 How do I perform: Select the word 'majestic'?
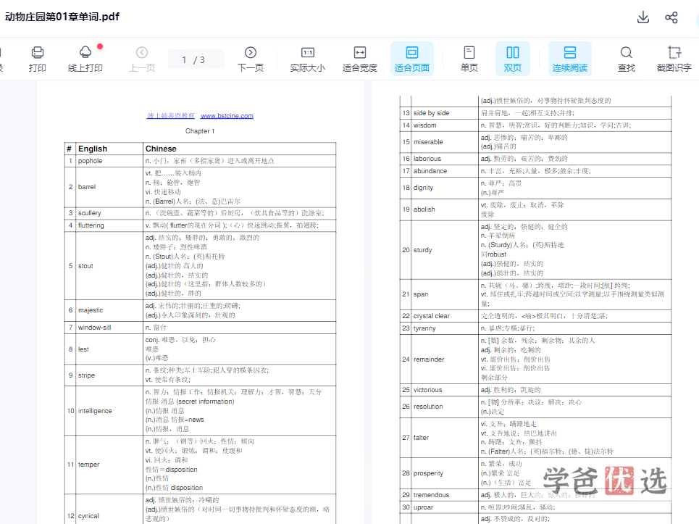(91, 310)
